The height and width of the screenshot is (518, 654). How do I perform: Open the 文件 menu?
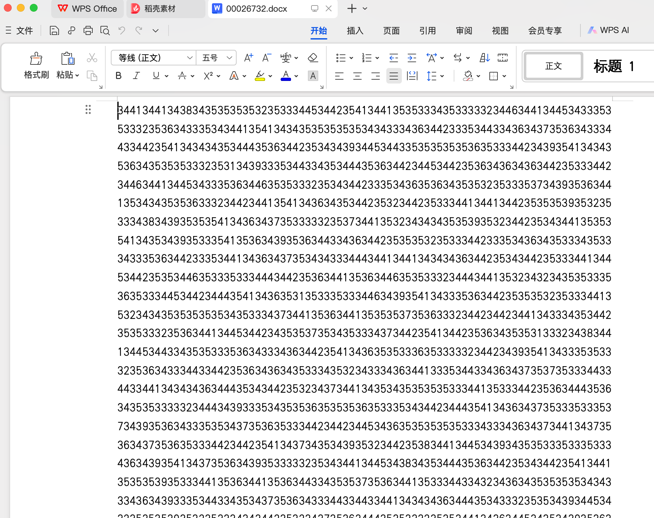19,30
